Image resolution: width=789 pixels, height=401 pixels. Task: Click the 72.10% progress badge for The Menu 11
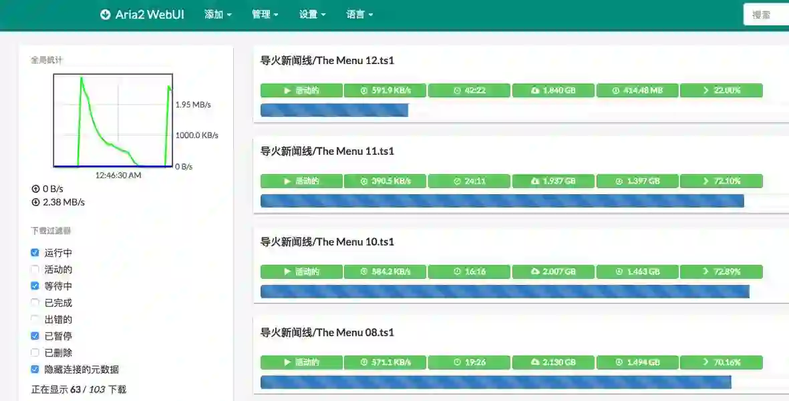[721, 181]
